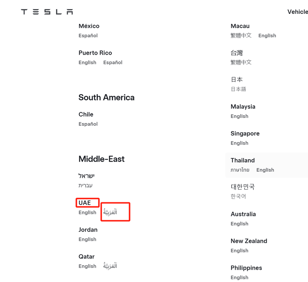Choose Thai language under Thailand
The width and height of the screenshot is (308, 282).
click(x=240, y=170)
